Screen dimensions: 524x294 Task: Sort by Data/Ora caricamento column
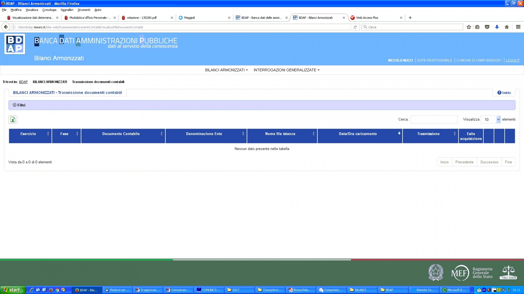click(x=358, y=134)
